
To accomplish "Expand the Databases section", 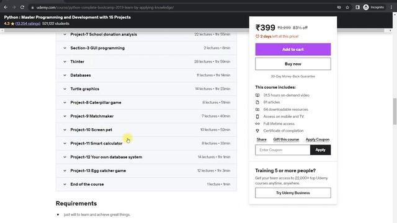I will click(146, 76).
